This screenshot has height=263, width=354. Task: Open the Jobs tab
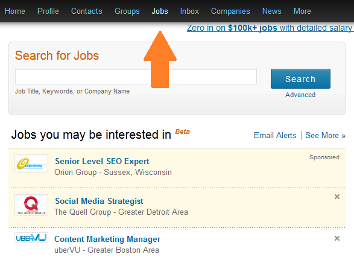(x=160, y=11)
